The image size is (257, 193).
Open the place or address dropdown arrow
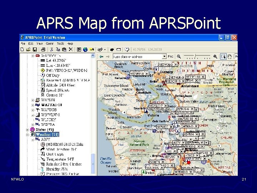[164, 56]
